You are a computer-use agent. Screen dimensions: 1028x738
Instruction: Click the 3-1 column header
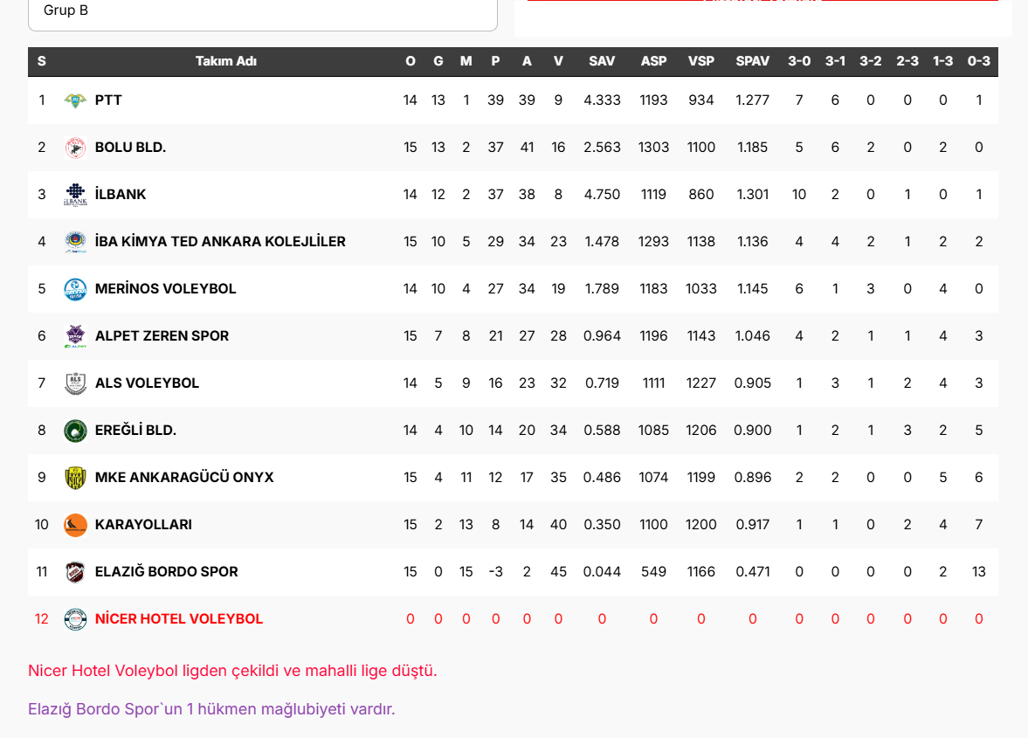pos(835,62)
